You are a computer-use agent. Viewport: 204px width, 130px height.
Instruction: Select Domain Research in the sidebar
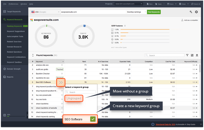pyautogui.click(x=14, y=47)
